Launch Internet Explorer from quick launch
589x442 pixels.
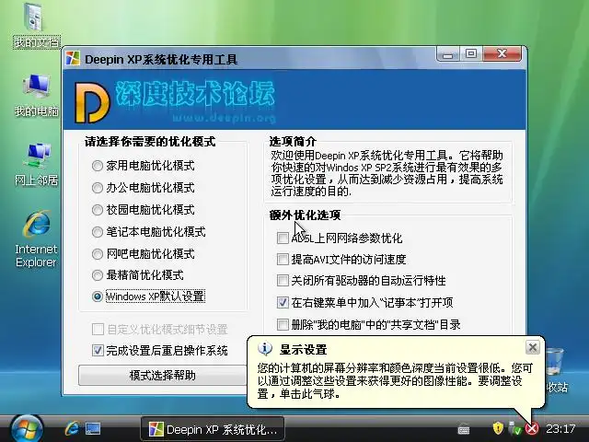[x=72, y=428]
